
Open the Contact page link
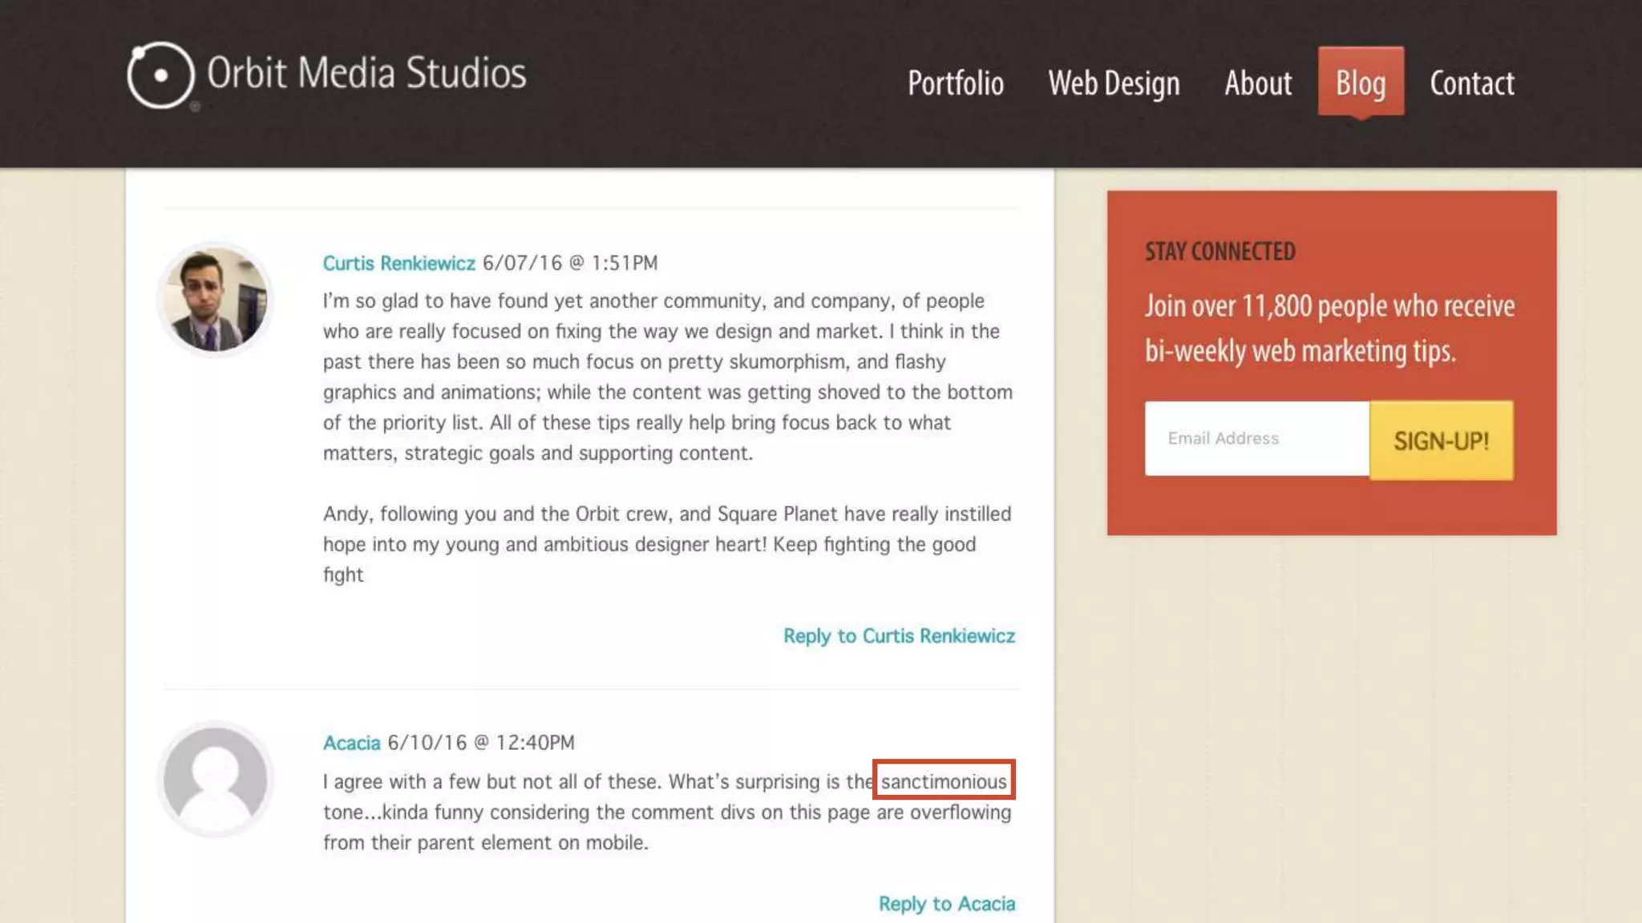click(1471, 83)
